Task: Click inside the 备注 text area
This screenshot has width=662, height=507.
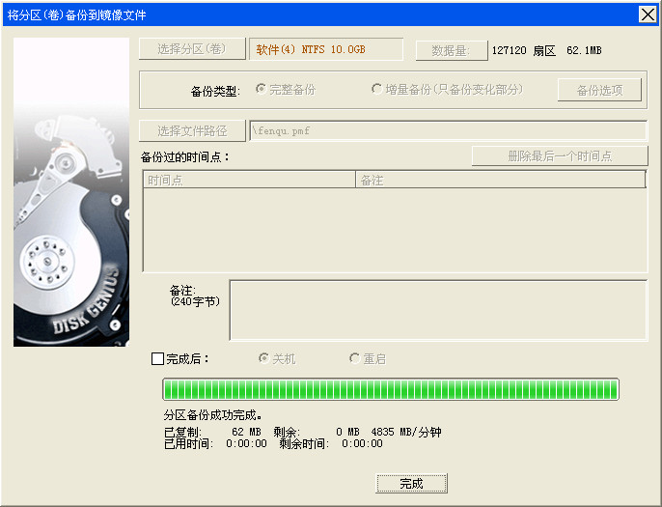Action: (x=438, y=310)
